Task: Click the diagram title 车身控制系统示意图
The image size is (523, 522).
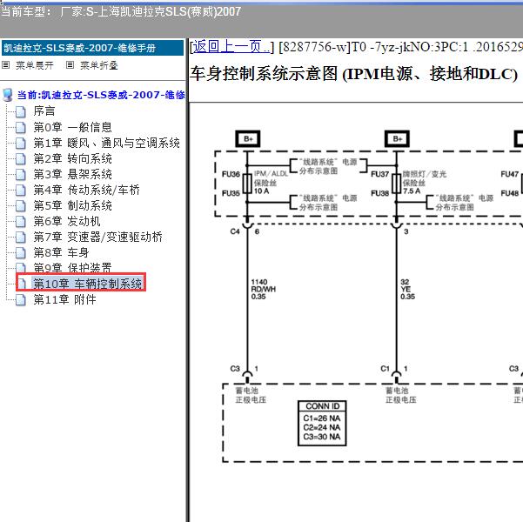Action: [x=353, y=74]
